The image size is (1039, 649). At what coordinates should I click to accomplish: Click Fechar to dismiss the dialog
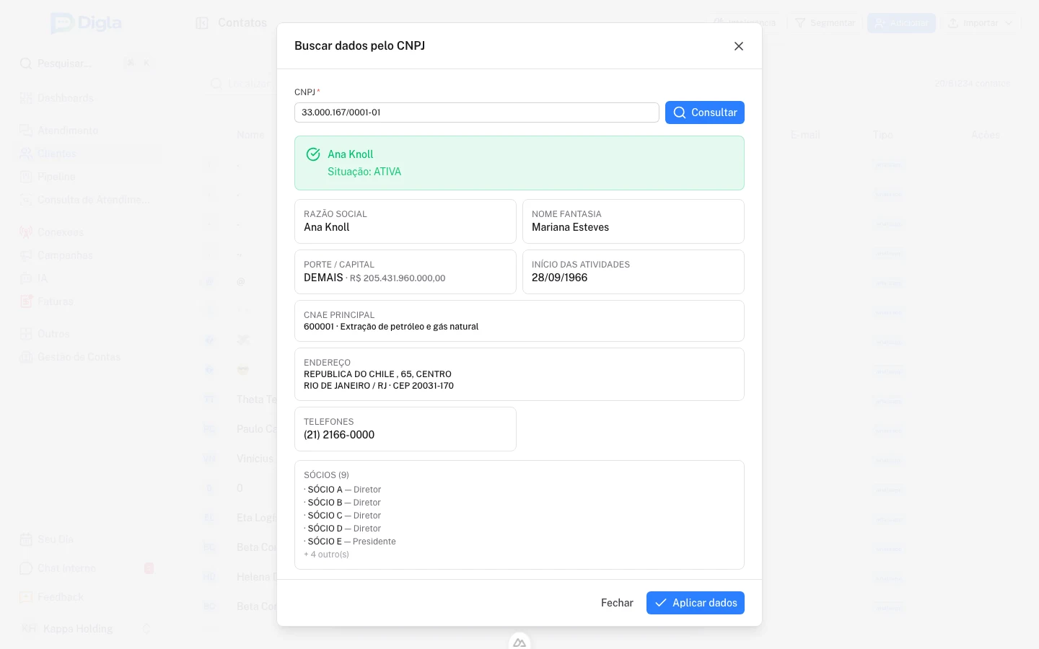pos(617,603)
